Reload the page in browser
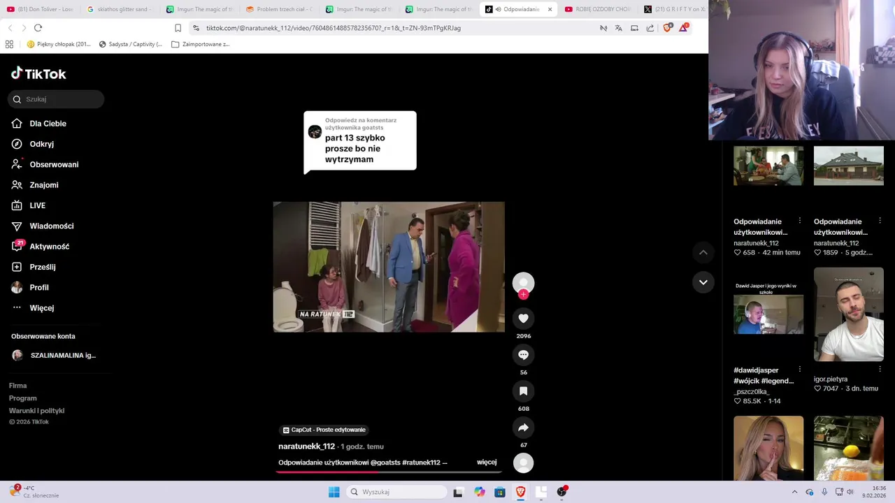Image resolution: width=895 pixels, height=503 pixels. (x=38, y=28)
